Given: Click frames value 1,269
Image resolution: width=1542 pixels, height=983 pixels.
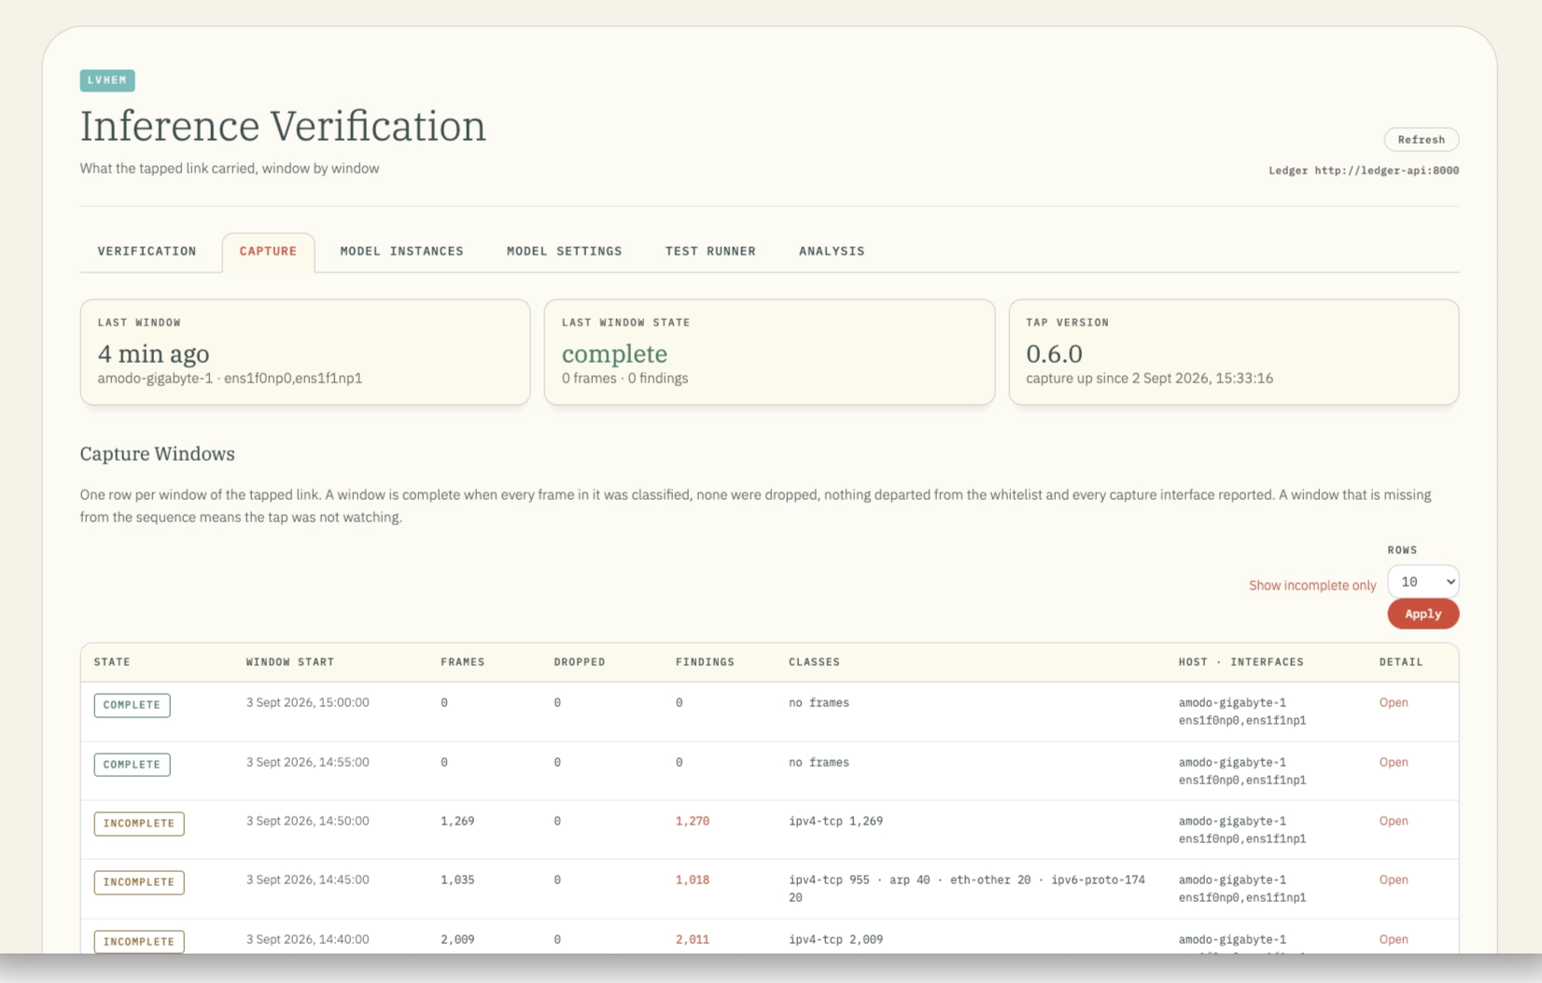Looking at the screenshot, I should point(457,822).
